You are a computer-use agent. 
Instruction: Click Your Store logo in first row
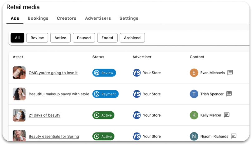[x=136, y=73]
